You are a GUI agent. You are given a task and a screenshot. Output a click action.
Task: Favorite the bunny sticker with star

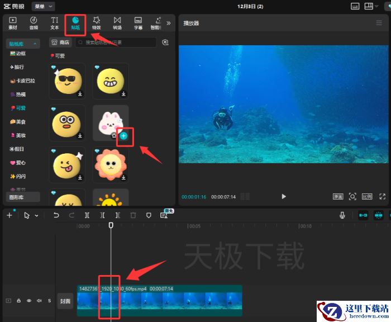114,136
